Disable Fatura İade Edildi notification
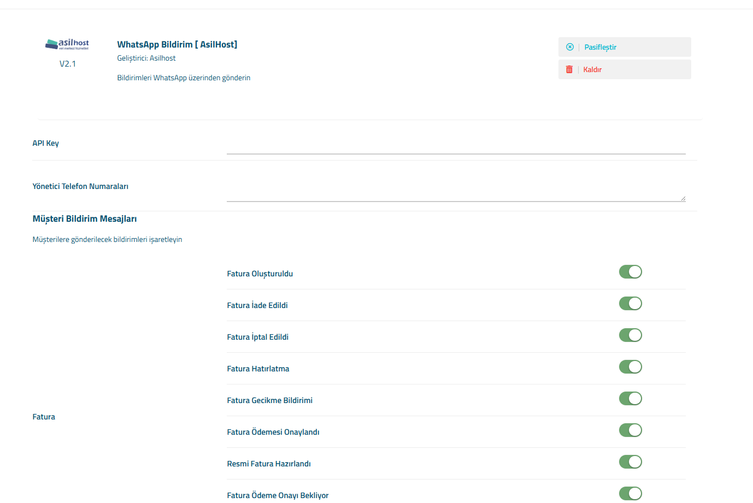This screenshot has width=753, height=503. coord(630,304)
